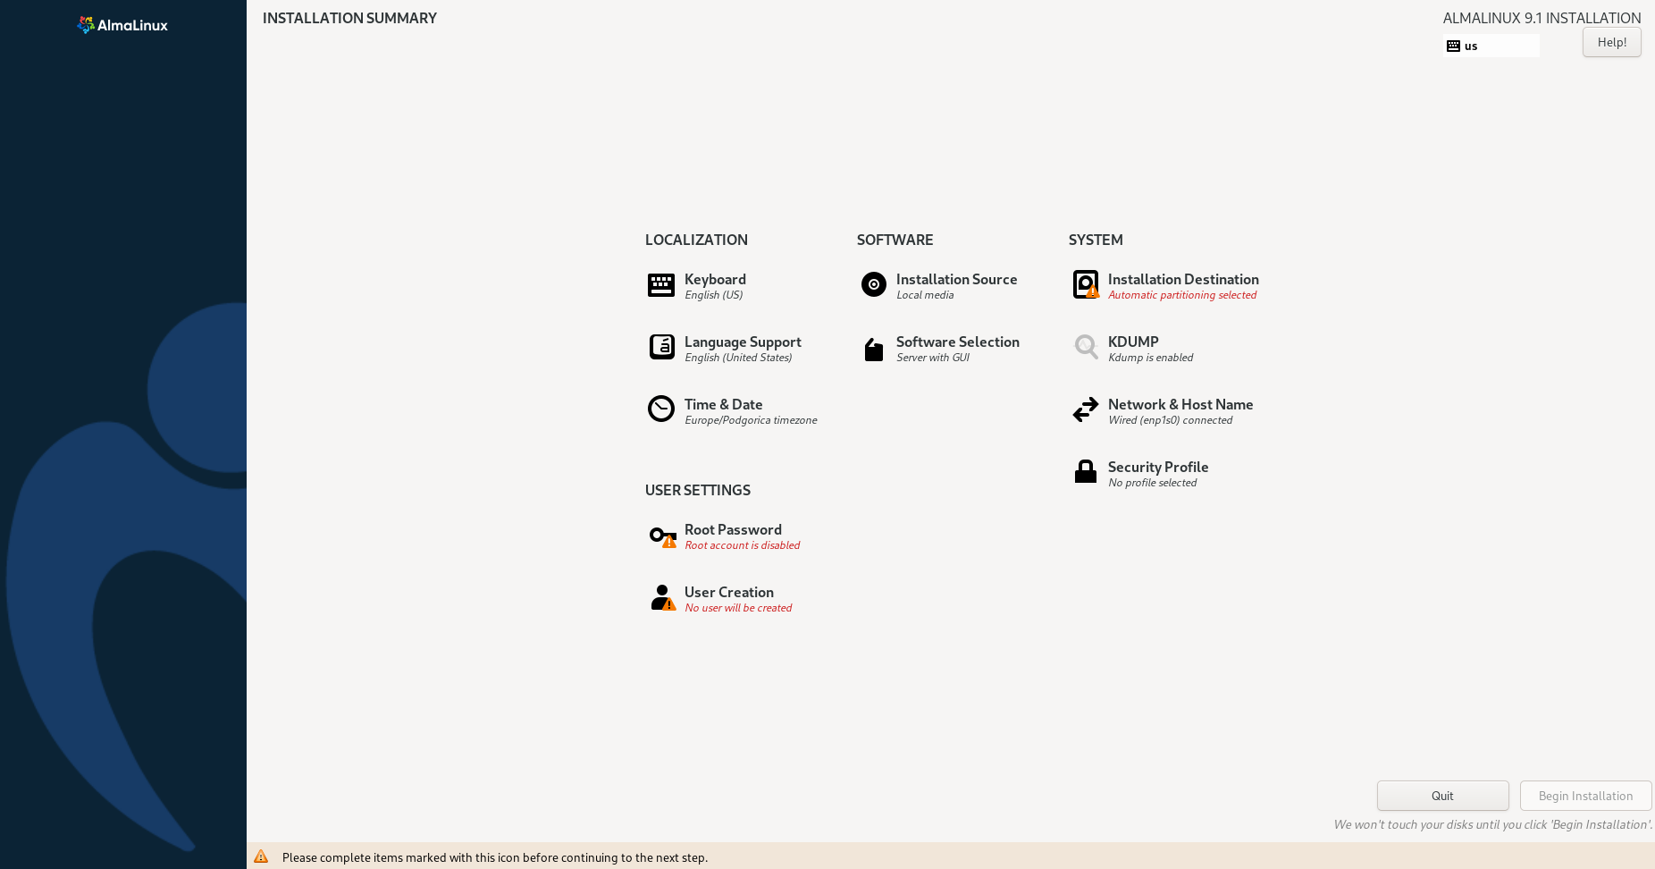
Task: Open Security Profile via the padlock icon
Action: click(1085, 471)
